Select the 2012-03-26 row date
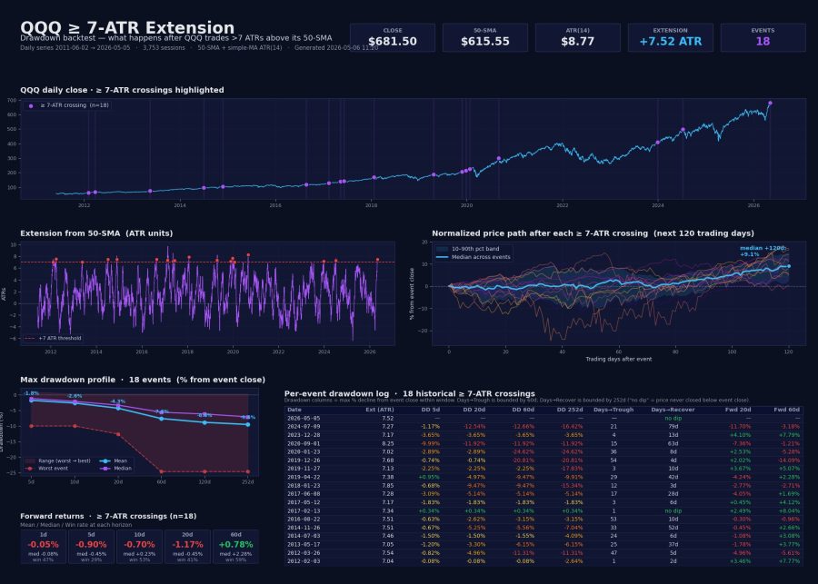Image resolution: width=818 pixels, height=584 pixels. (304, 553)
